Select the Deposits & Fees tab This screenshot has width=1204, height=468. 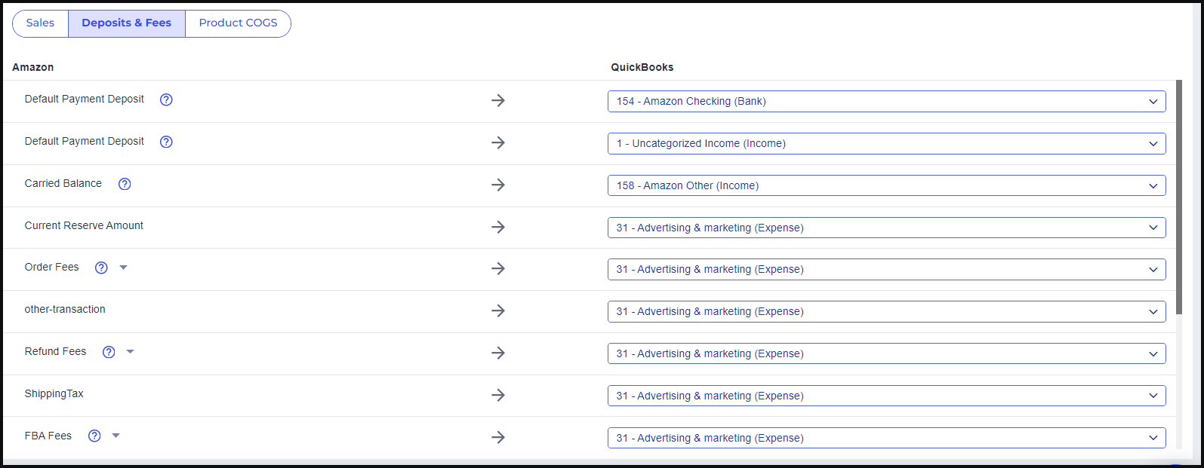(127, 23)
